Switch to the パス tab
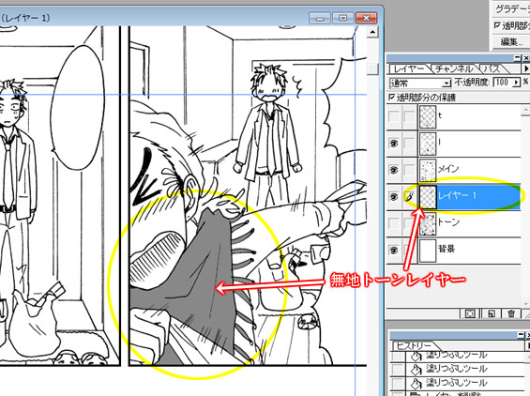530x396 pixels. tap(492, 69)
